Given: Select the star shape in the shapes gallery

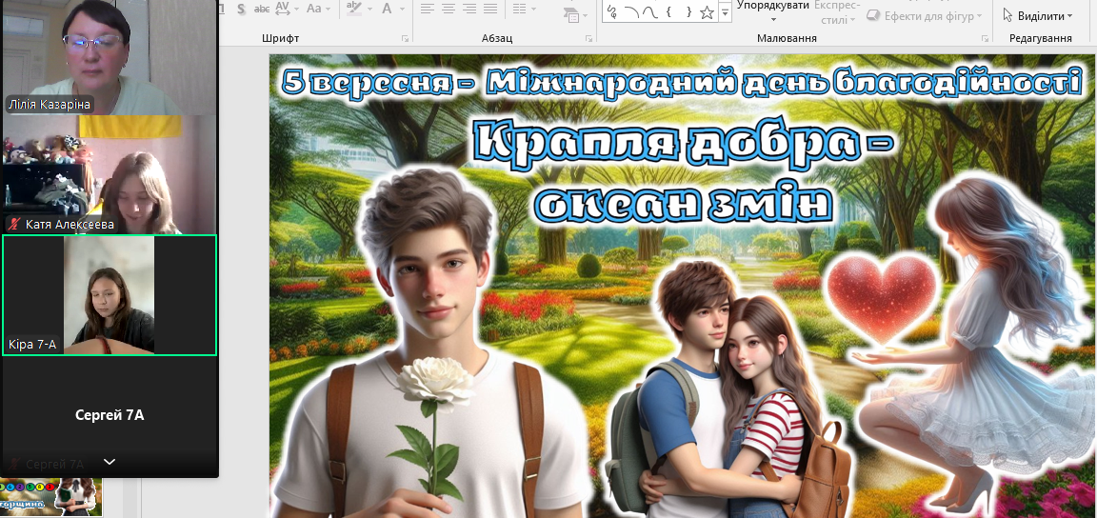Looking at the screenshot, I should pyautogui.click(x=707, y=12).
